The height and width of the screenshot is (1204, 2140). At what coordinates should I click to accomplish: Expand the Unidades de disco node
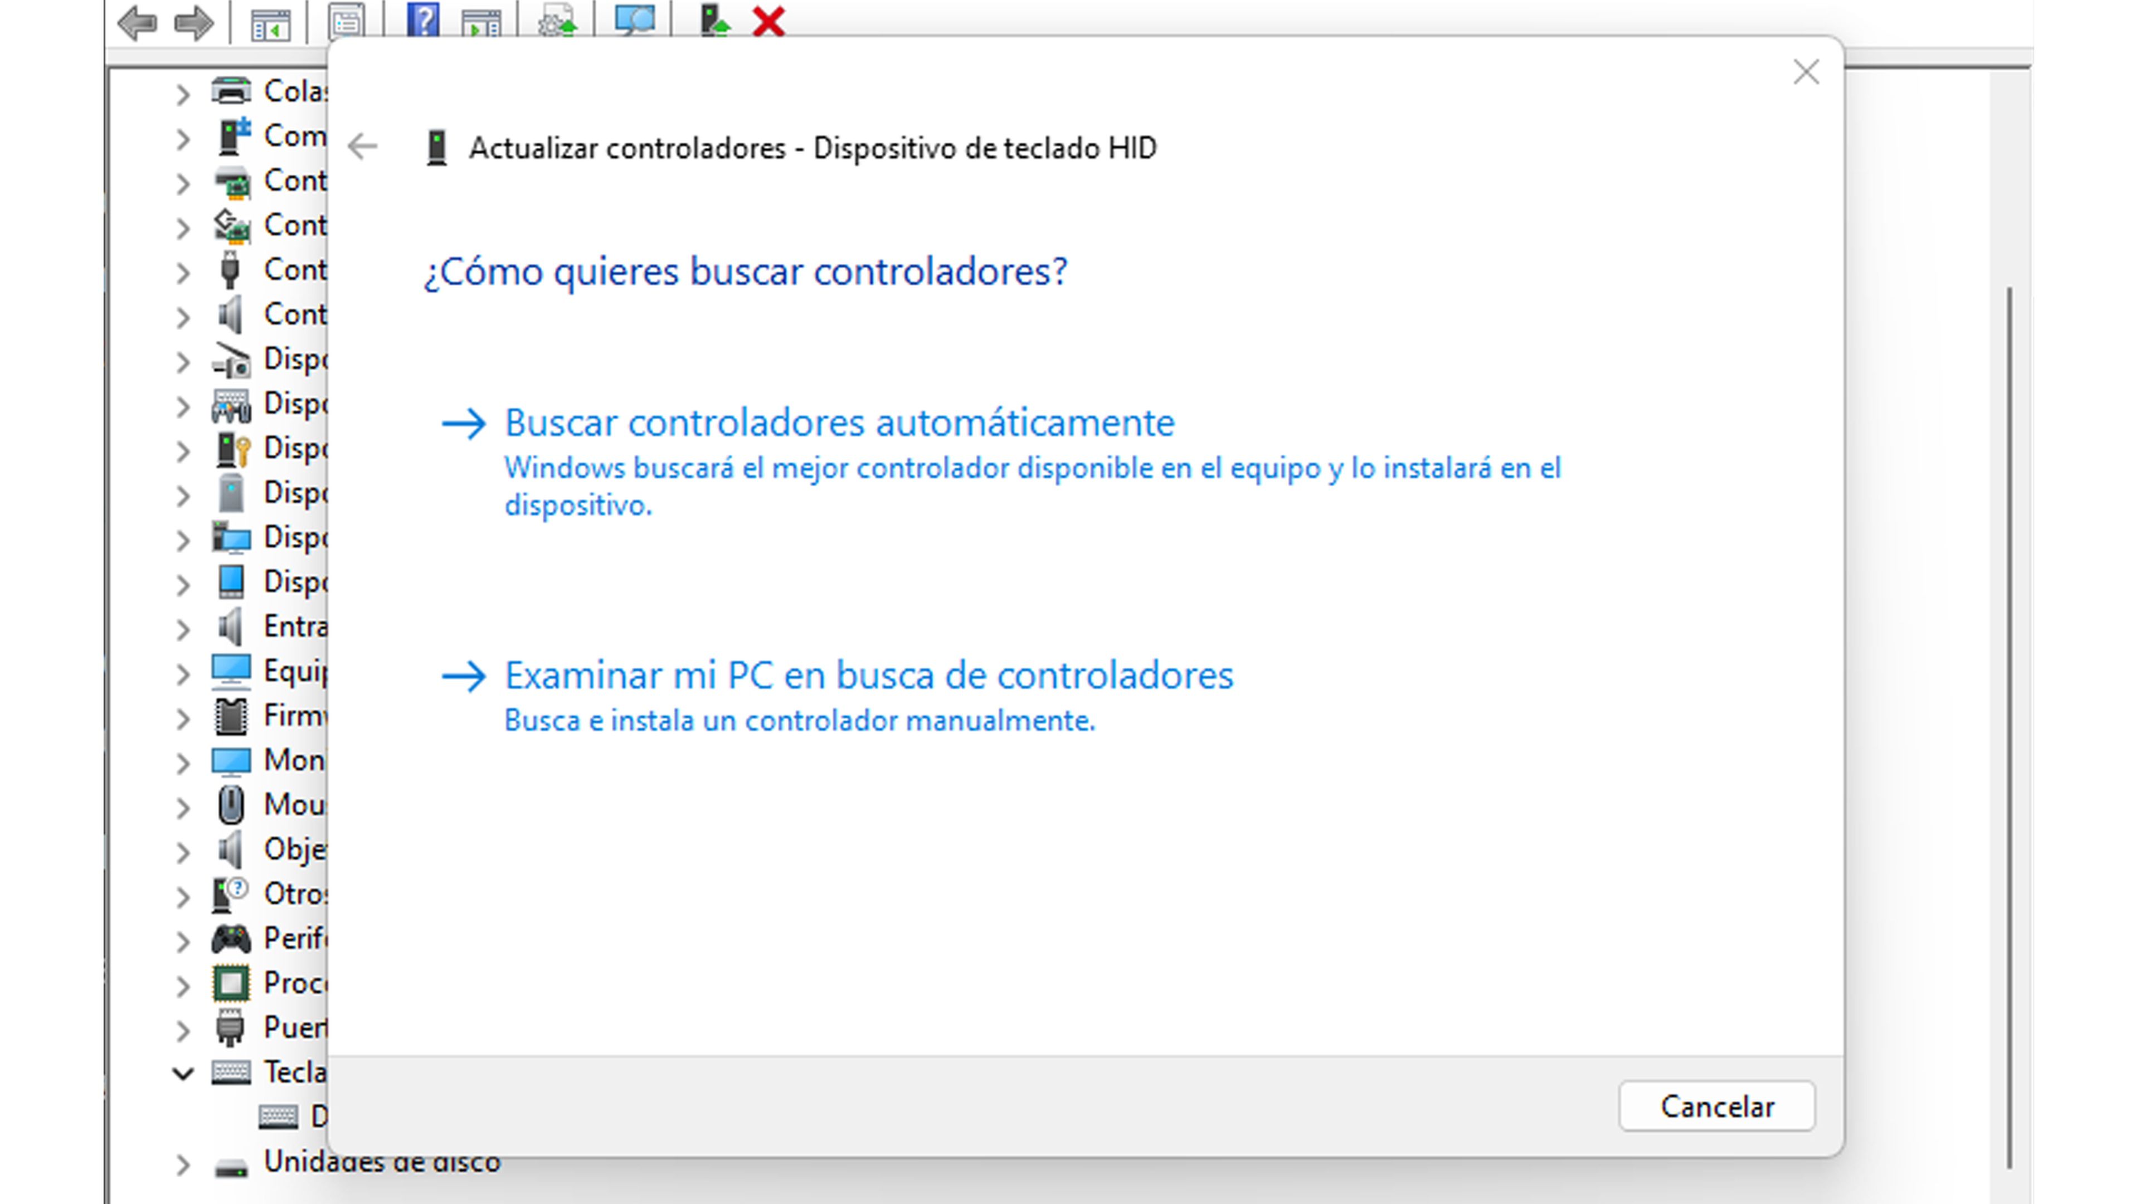tap(183, 1164)
